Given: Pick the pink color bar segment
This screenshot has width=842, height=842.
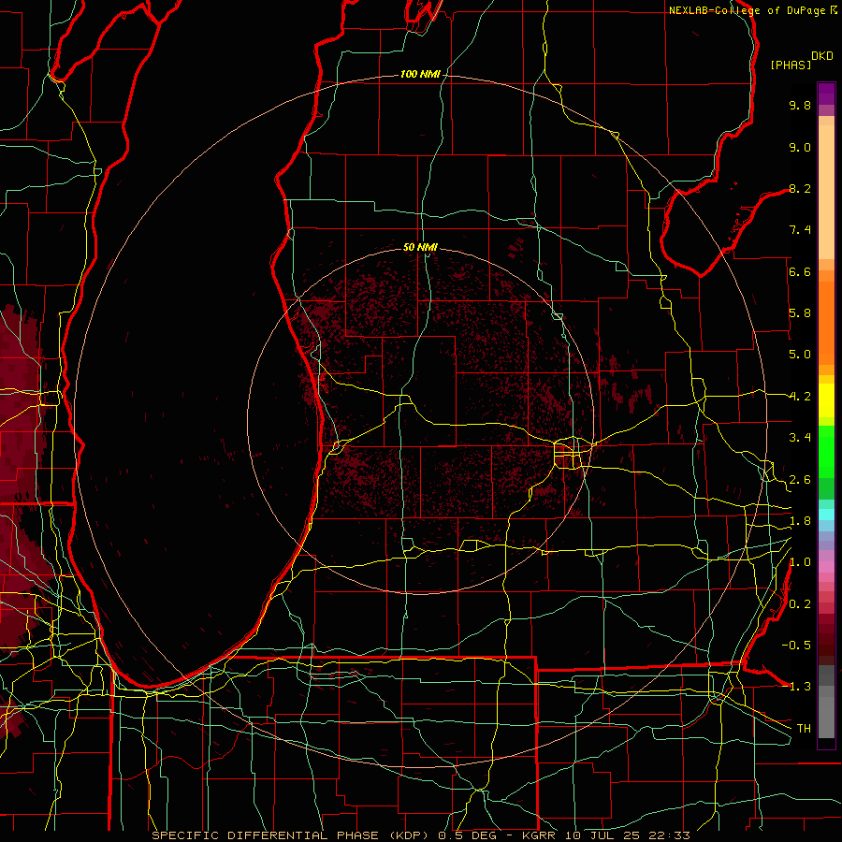Looking at the screenshot, I should [x=826, y=567].
